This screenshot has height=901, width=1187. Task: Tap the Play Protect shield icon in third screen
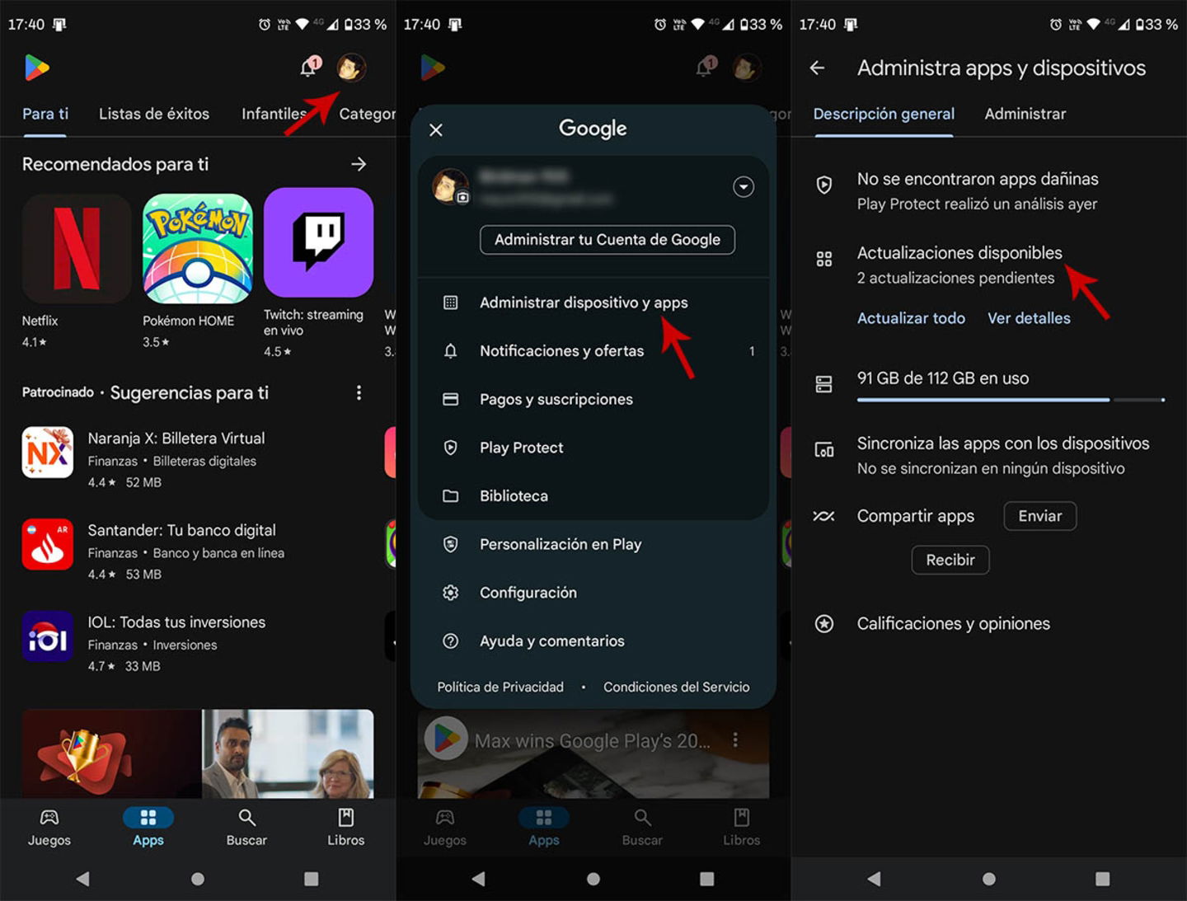823,185
